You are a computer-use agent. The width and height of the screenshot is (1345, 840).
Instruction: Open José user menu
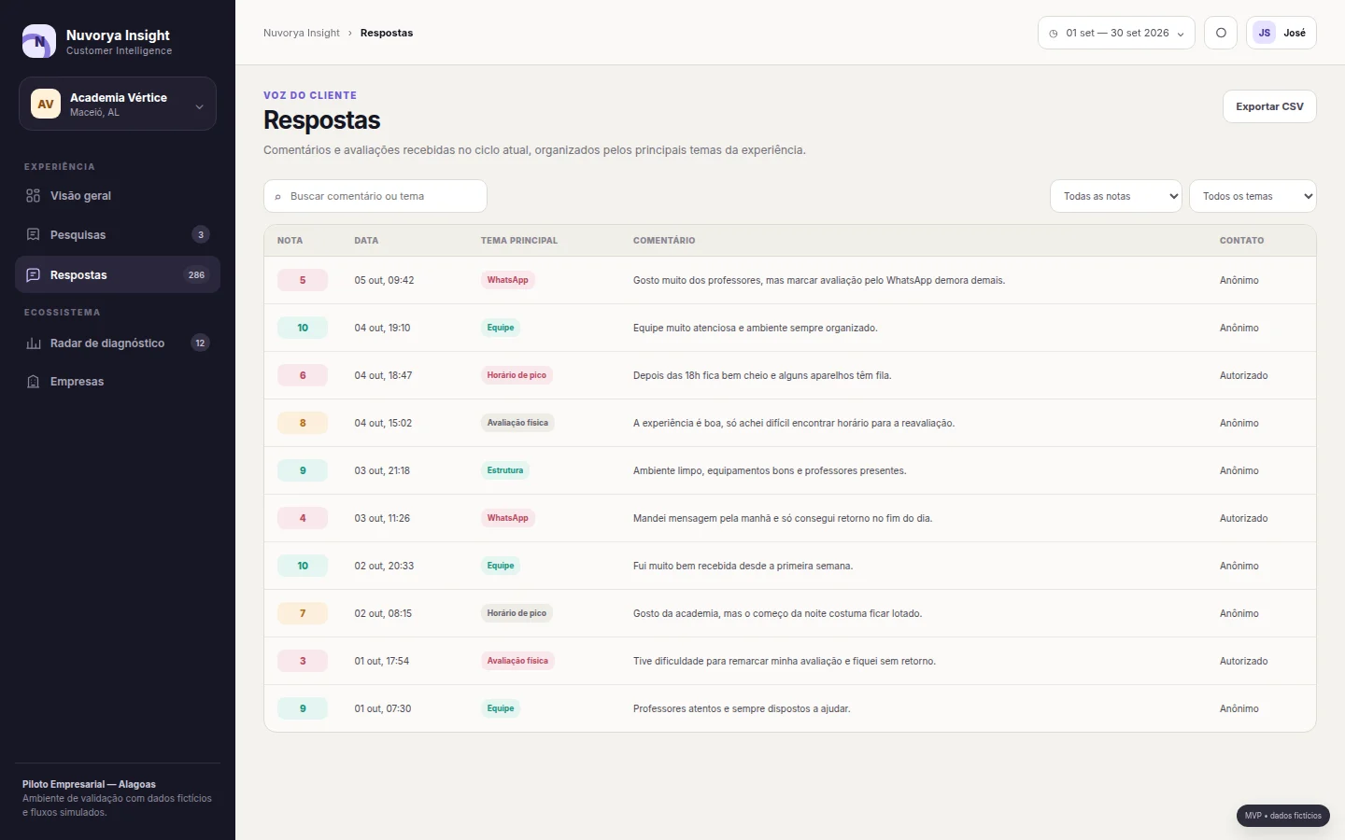[1281, 33]
